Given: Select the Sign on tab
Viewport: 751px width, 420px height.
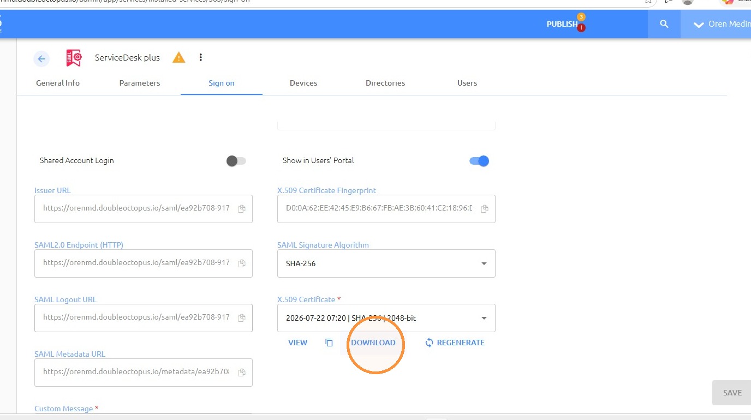Looking at the screenshot, I should coord(222,83).
